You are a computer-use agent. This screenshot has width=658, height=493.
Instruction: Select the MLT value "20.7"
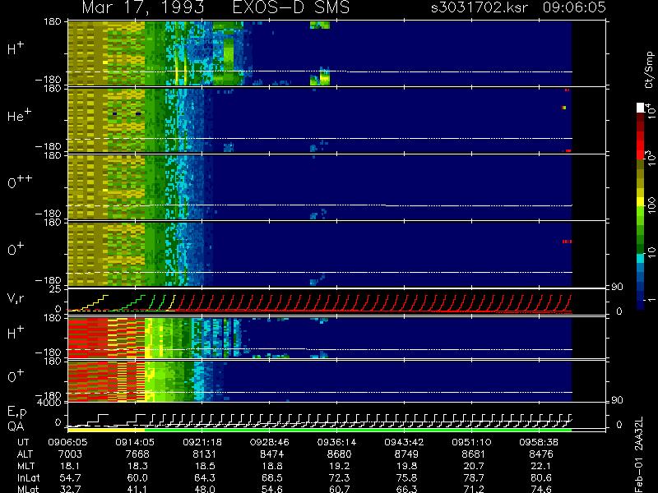click(474, 466)
